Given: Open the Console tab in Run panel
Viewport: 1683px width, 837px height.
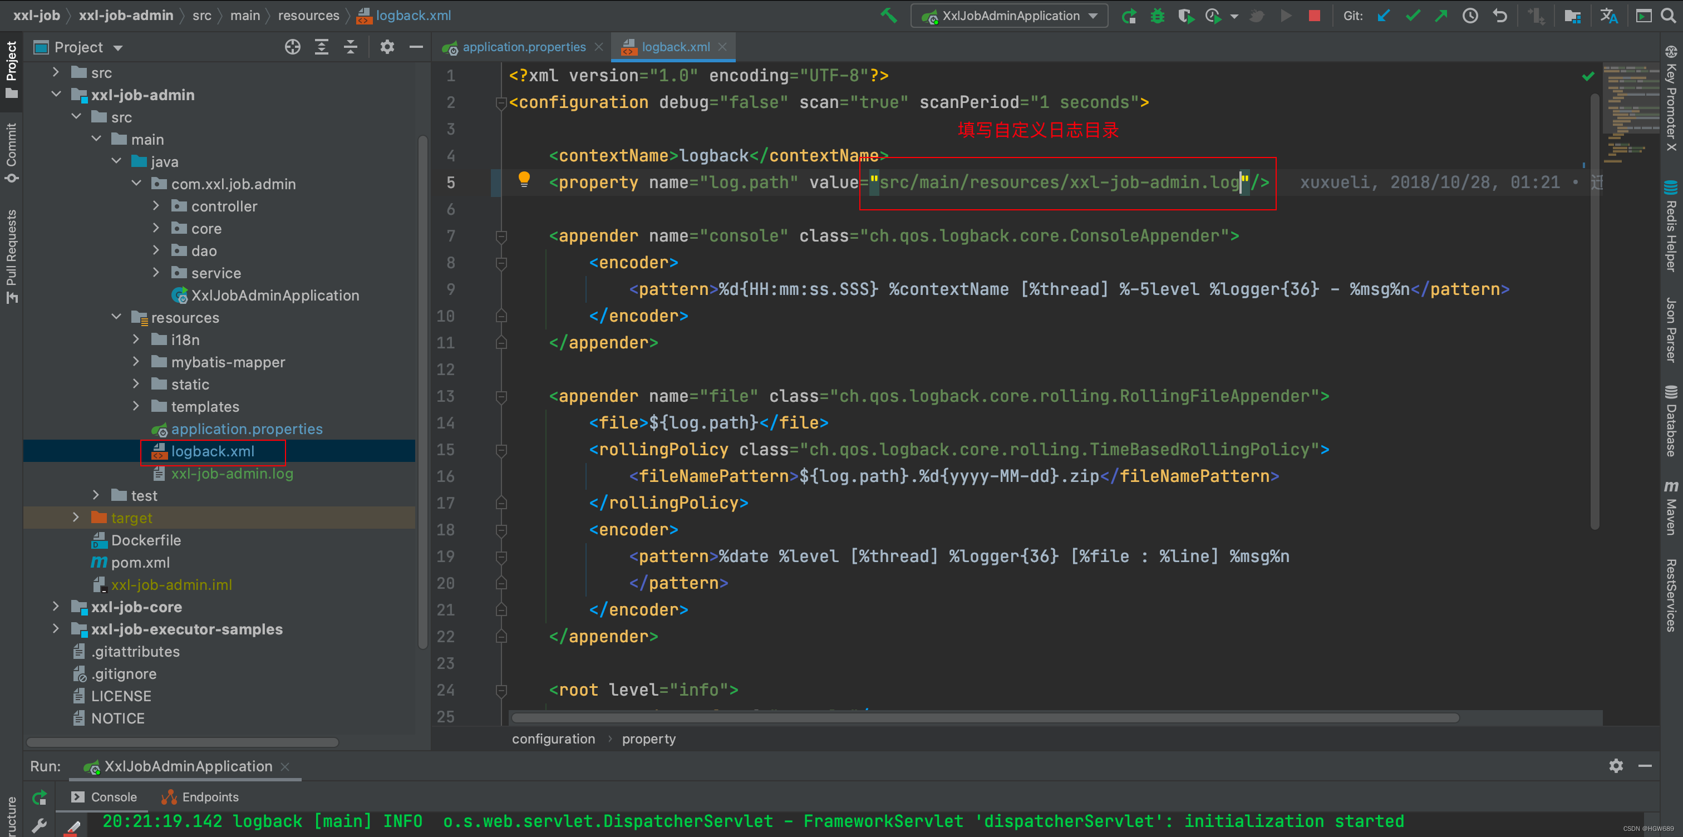Looking at the screenshot, I should point(104,796).
